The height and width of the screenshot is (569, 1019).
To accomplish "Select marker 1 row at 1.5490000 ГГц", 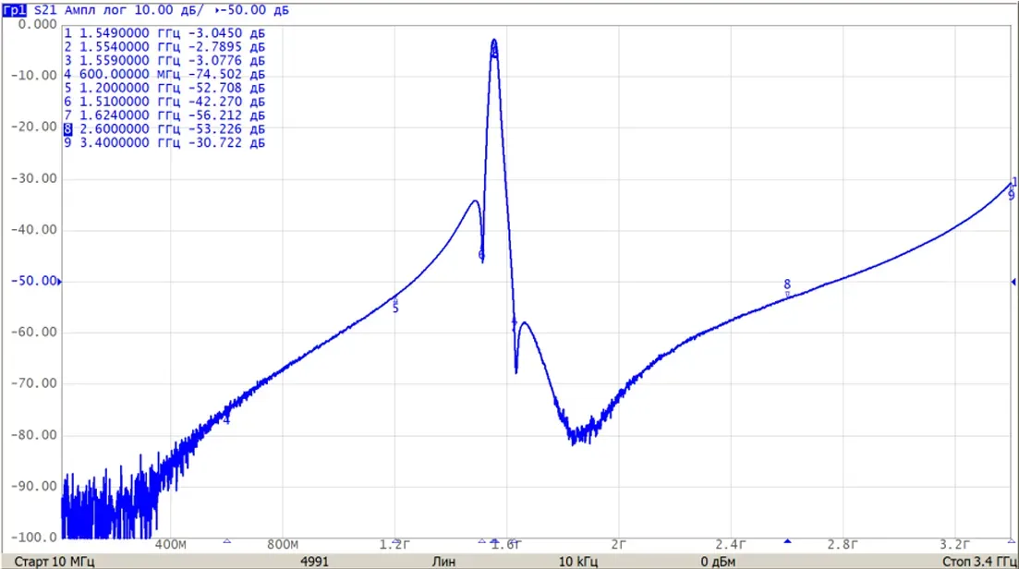I will (x=164, y=33).
